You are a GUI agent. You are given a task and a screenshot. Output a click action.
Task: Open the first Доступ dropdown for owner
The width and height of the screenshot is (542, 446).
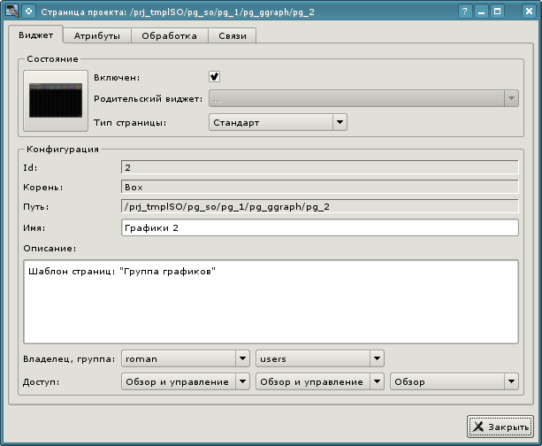click(x=185, y=381)
